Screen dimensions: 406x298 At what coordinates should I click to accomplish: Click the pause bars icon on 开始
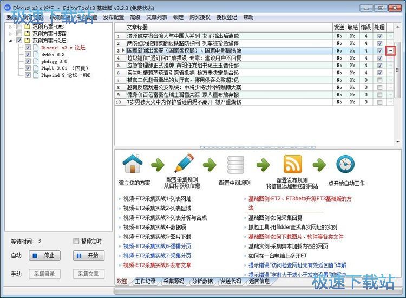tap(79, 256)
